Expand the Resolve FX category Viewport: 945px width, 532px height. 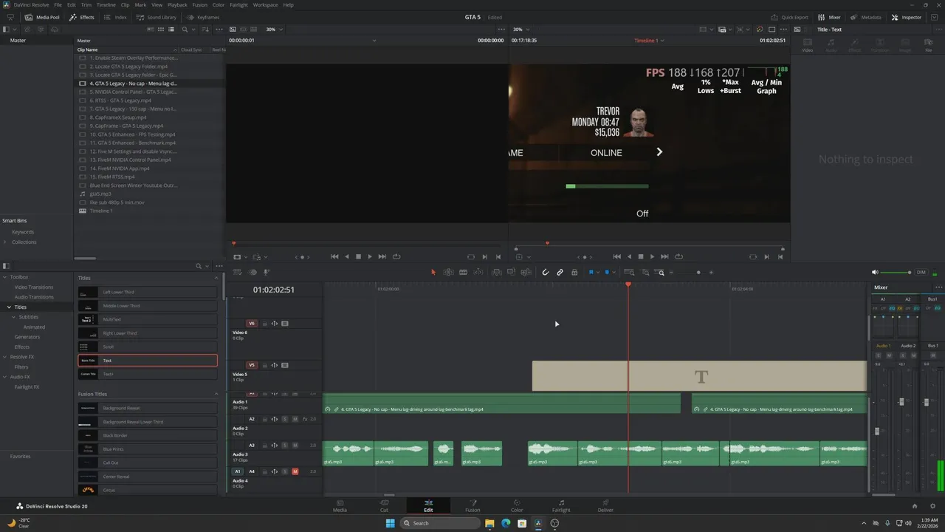4,357
